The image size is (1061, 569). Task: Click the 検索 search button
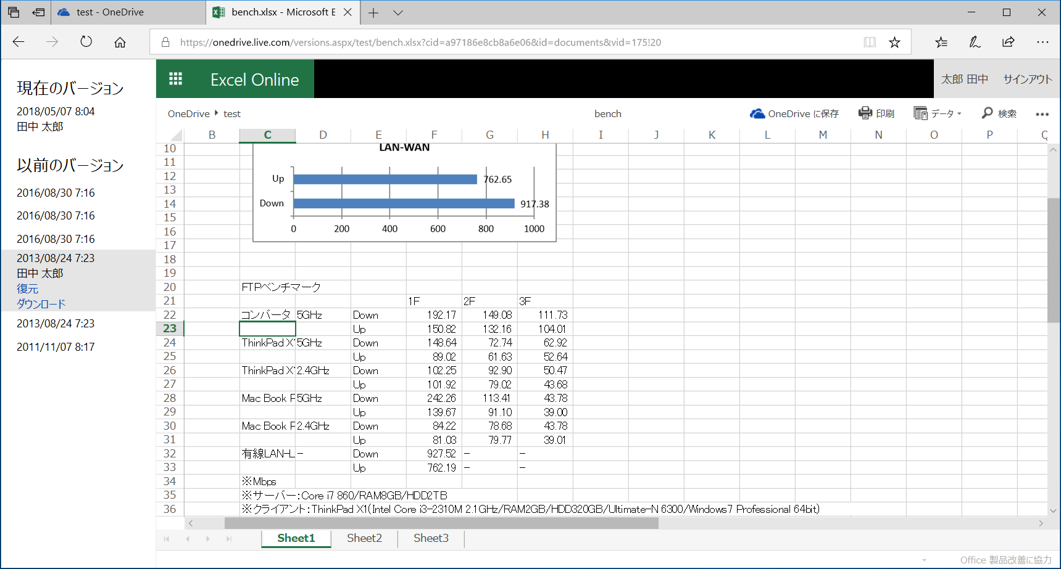[x=999, y=113]
